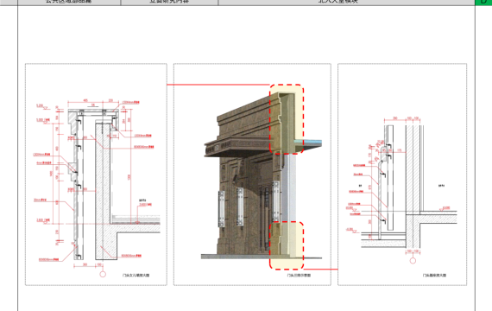
Task: Click the caption below the parapet section drawing
Action: (136, 276)
